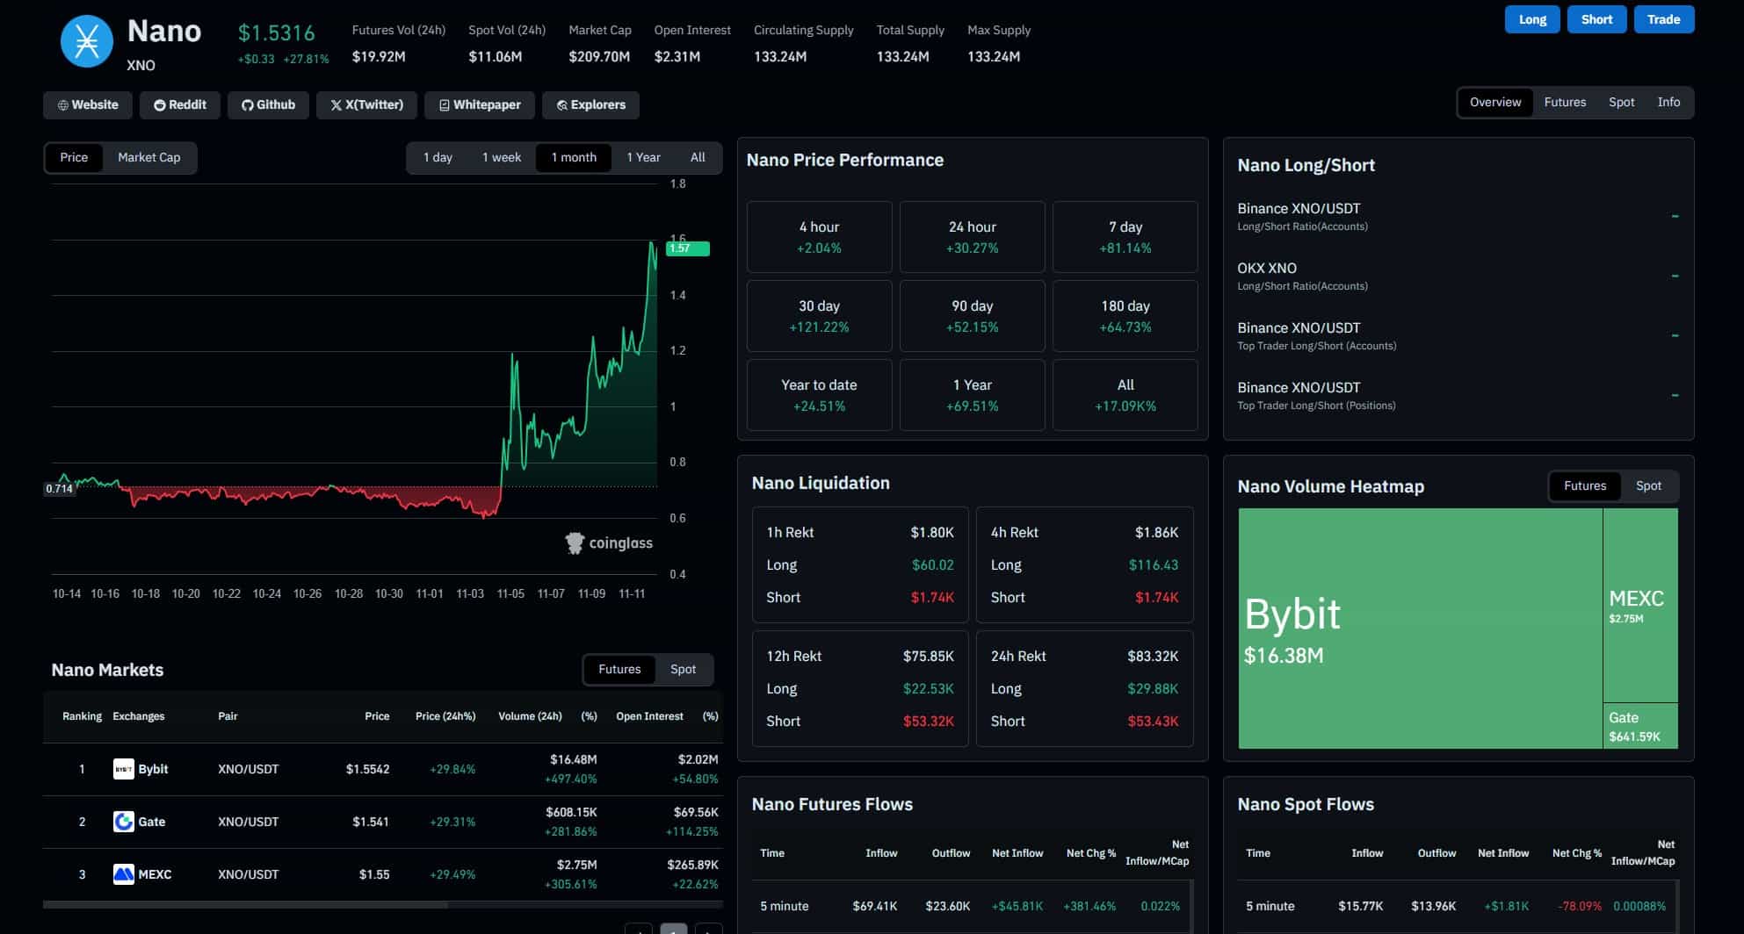This screenshot has height=934, width=1744.
Task: Switch to the Futures tab at top right
Action: (x=1565, y=102)
